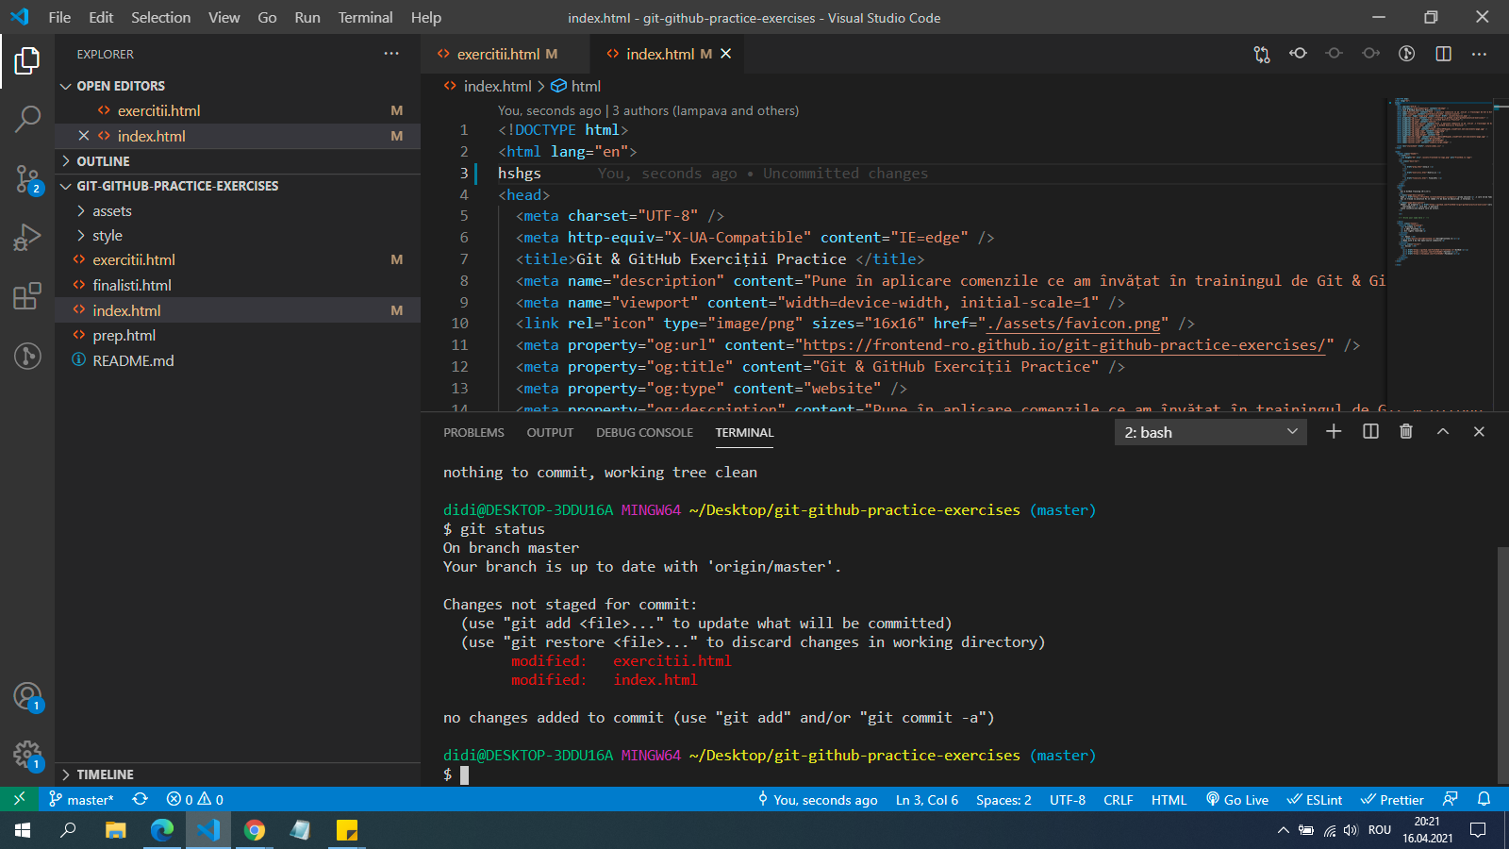
Task: Click the Split Terminal icon
Action: point(1370,432)
